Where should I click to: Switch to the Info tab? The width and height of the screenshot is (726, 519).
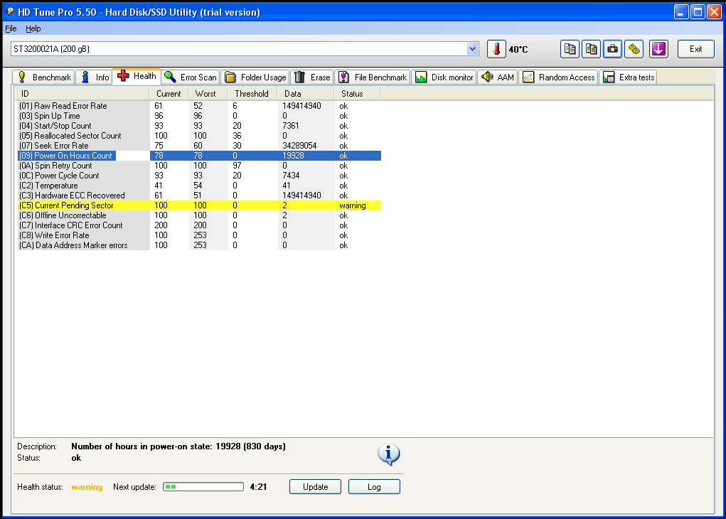94,77
